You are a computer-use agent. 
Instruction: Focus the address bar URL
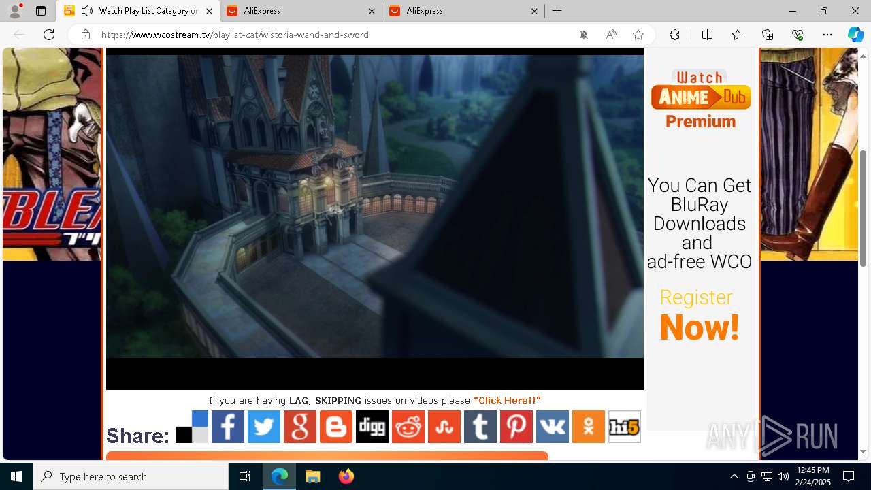pos(235,35)
